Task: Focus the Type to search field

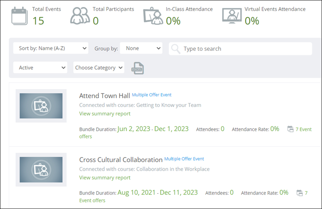Action: [240, 49]
